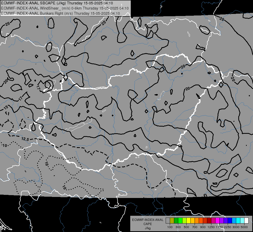Select the bright cyan CAPE legend swatch

point(238,221)
